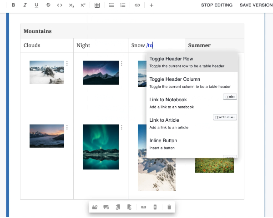Viewport: 273px width, 218px height.
Task: Click STOP EDITING button
Action: (x=217, y=5)
